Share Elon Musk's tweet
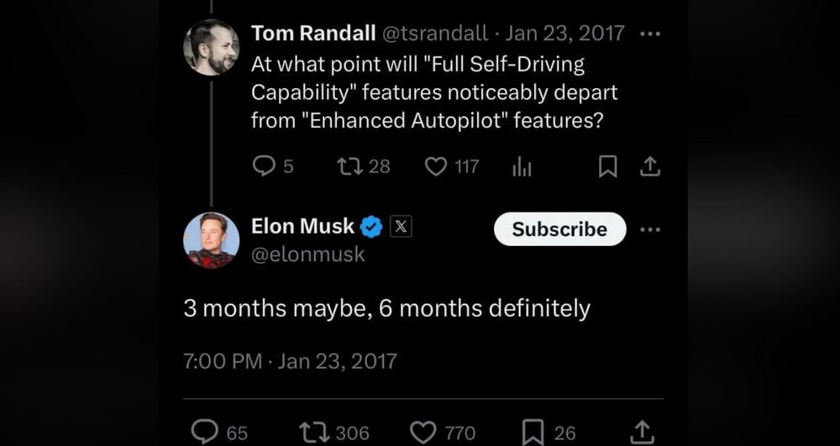The width and height of the screenshot is (840, 446). click(642, 432)
